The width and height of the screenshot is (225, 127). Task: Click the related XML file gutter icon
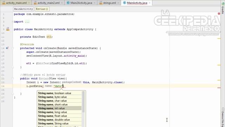pos(8,29)
